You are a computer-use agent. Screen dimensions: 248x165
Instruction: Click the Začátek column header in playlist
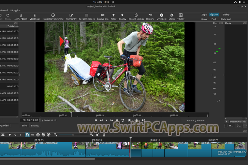(13, 26)
